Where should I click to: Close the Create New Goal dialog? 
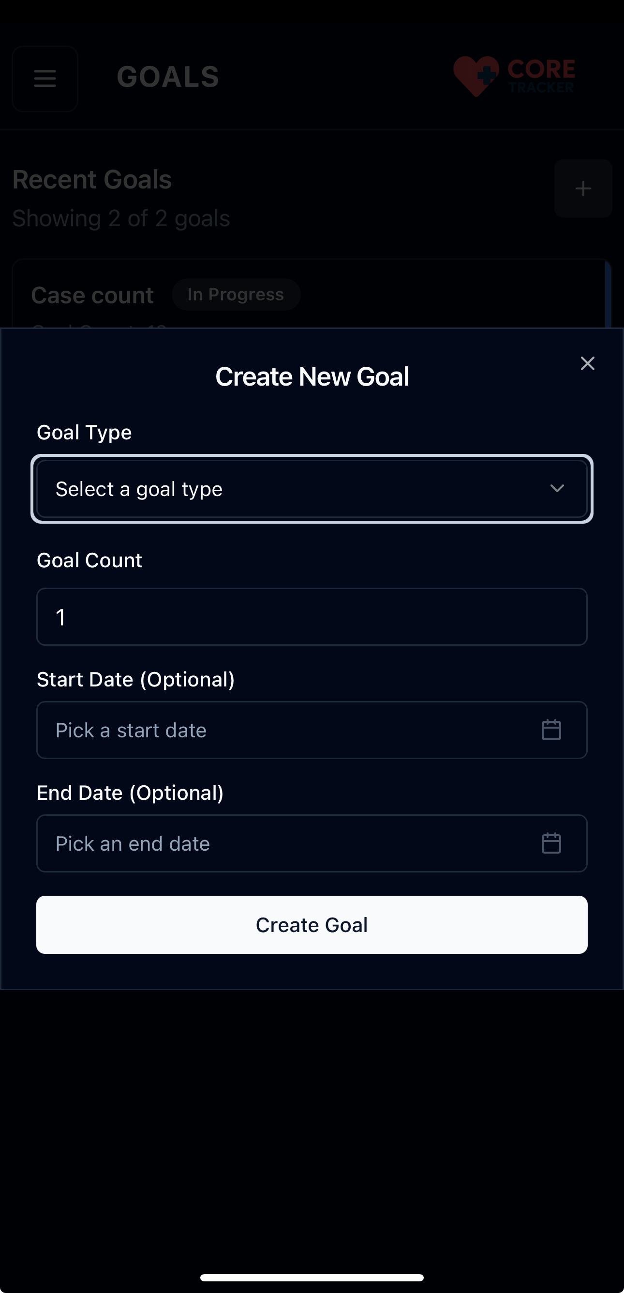[587, 363]
